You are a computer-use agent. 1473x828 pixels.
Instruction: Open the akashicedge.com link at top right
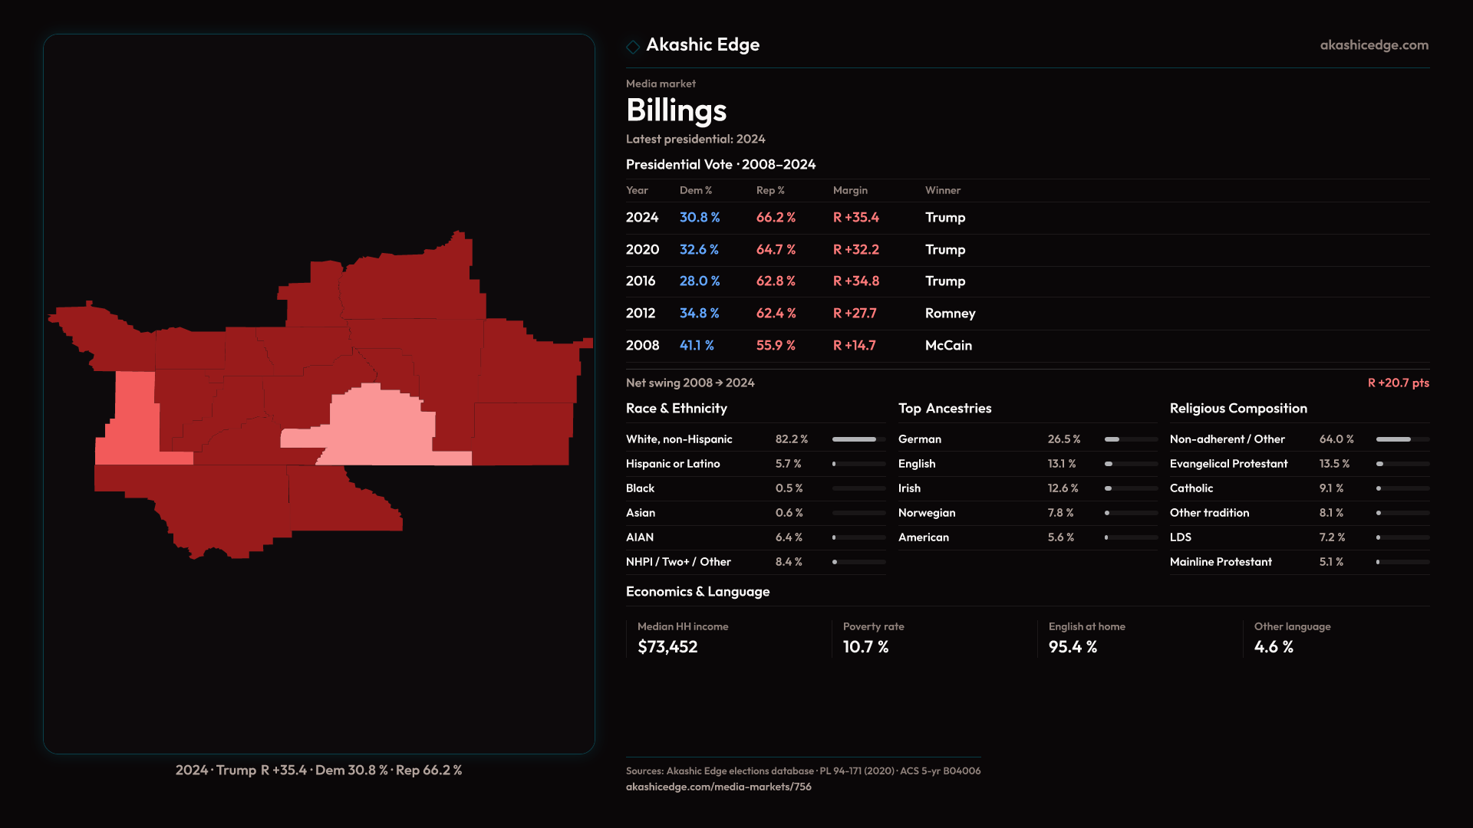coord(1373,45)
